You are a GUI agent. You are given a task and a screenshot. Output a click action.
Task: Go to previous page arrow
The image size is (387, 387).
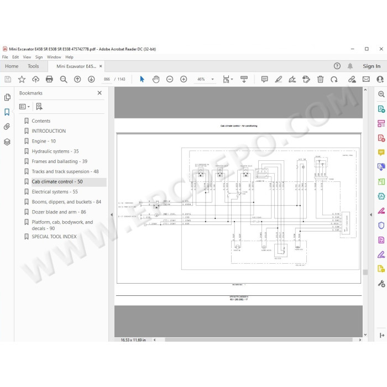click(x=77, y=79)
